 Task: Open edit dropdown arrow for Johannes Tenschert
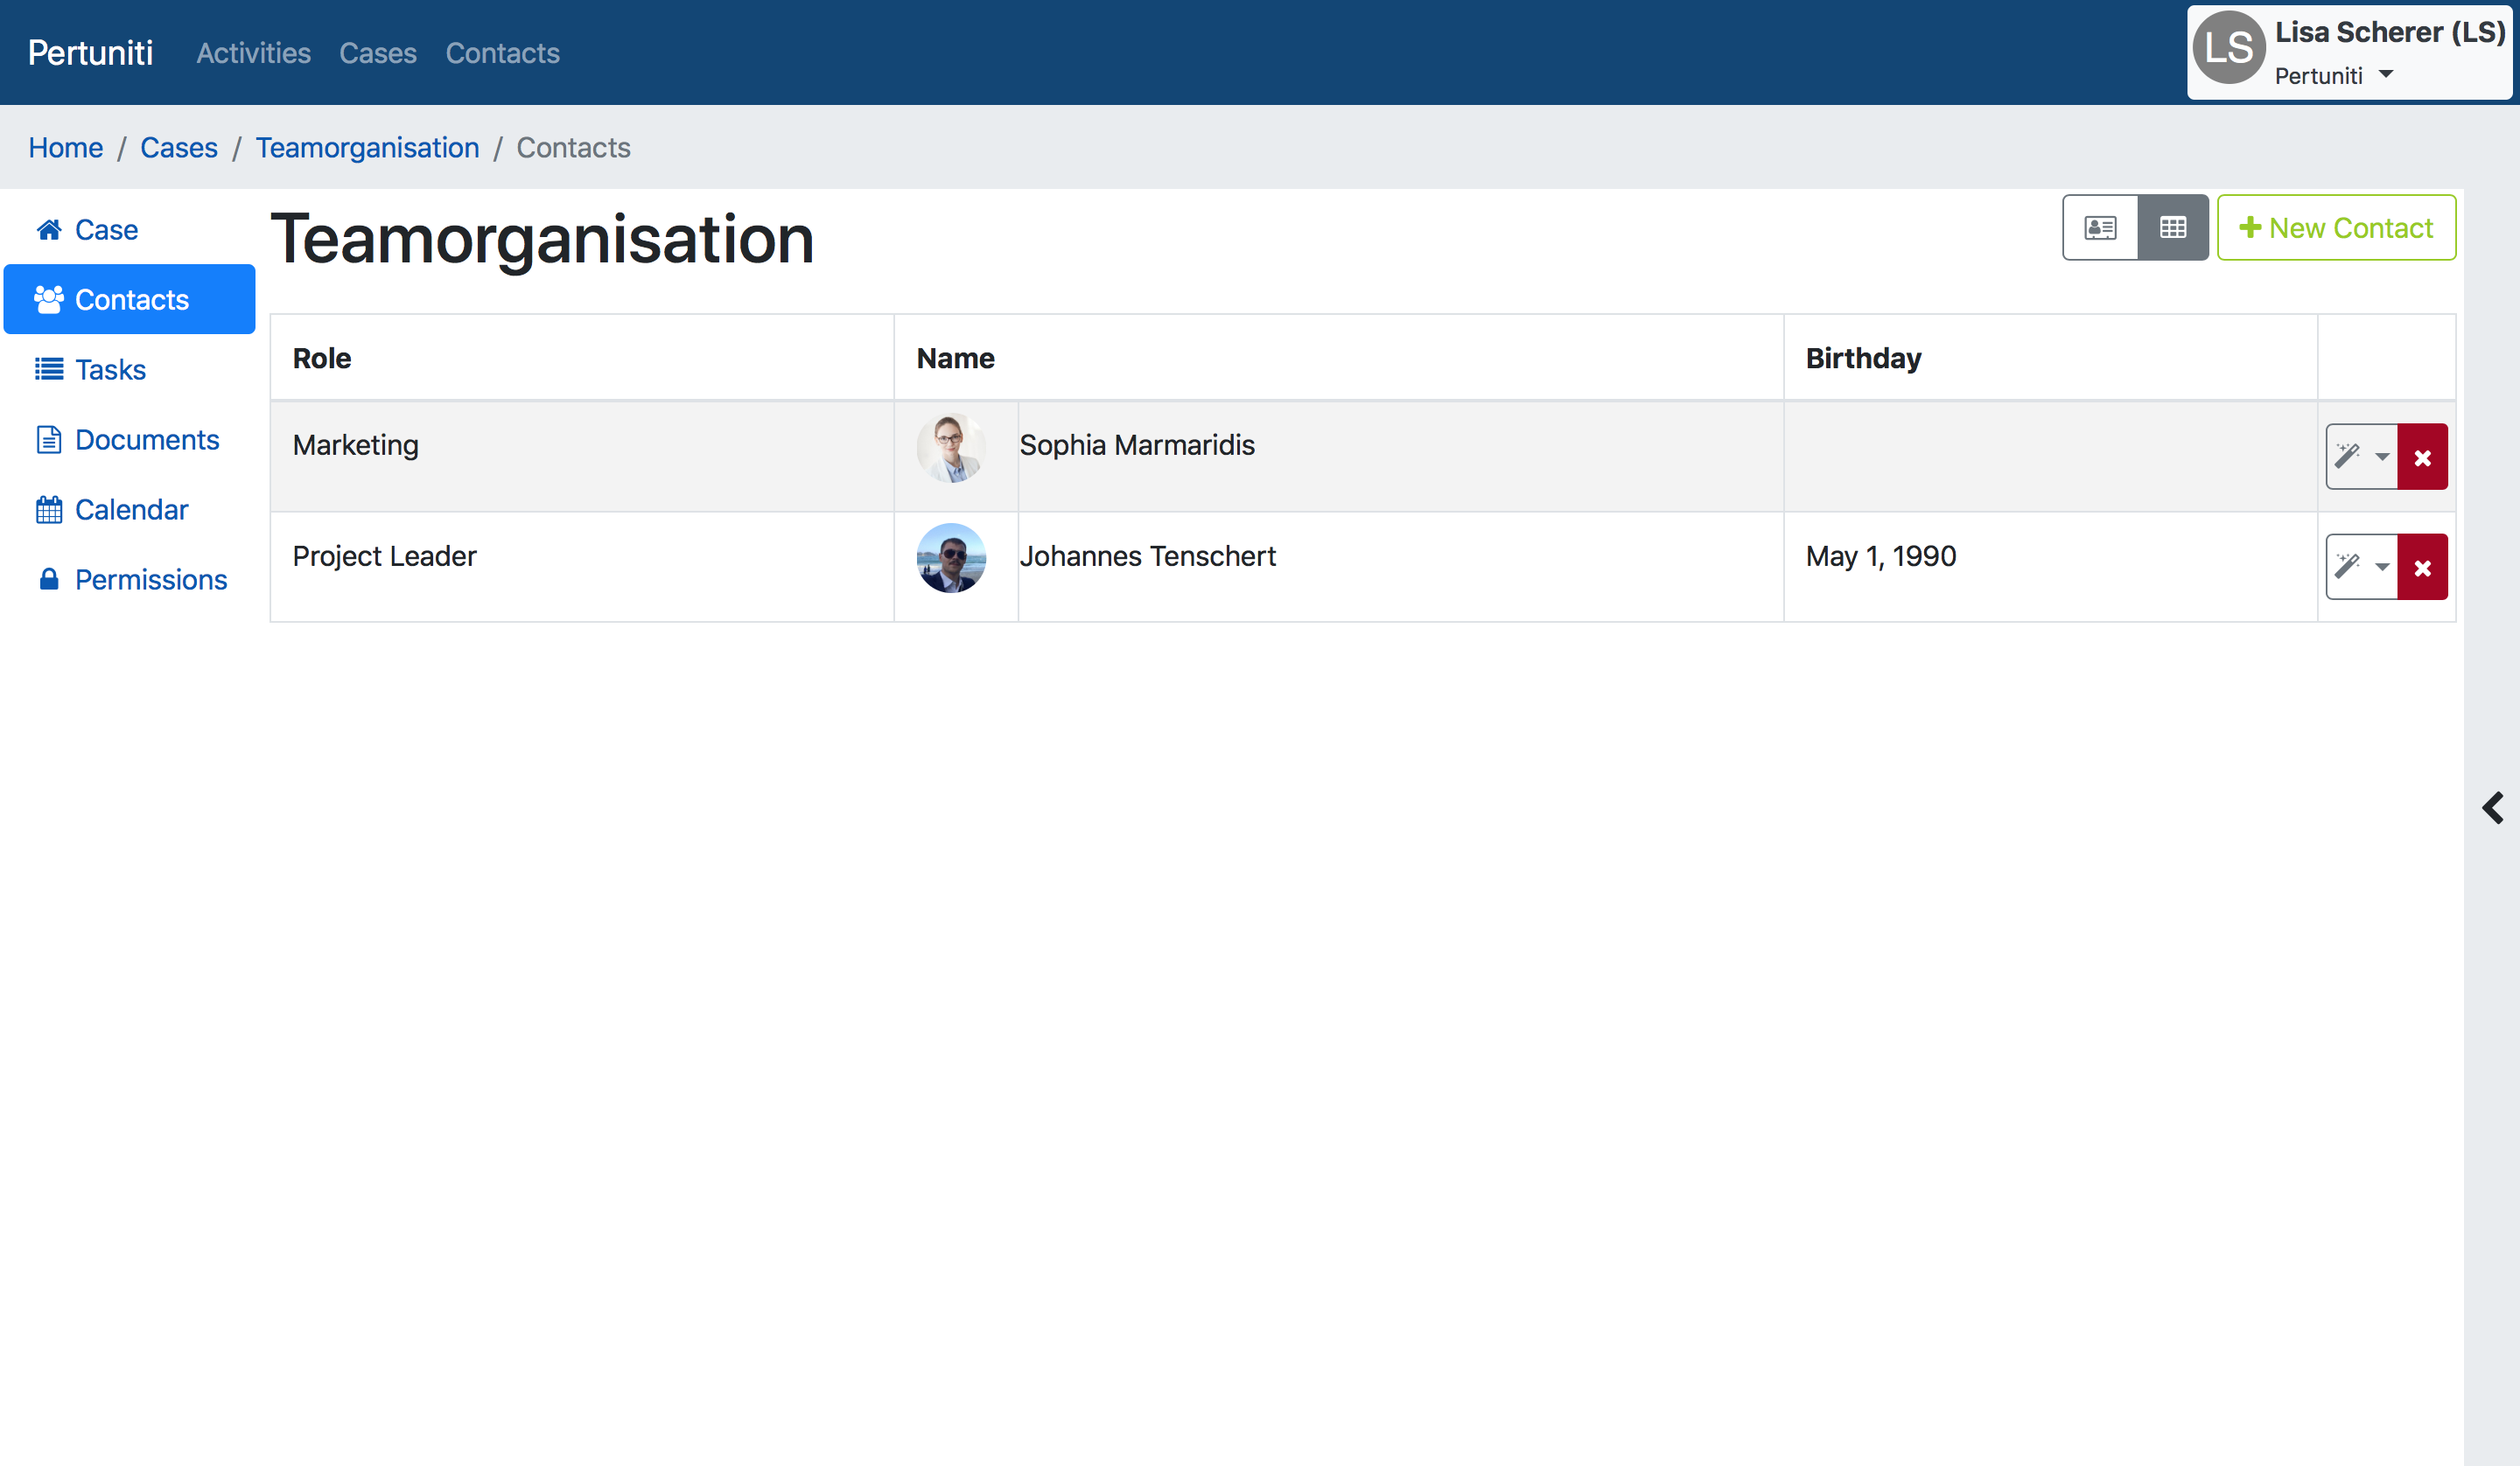[x=2382, y=567]
